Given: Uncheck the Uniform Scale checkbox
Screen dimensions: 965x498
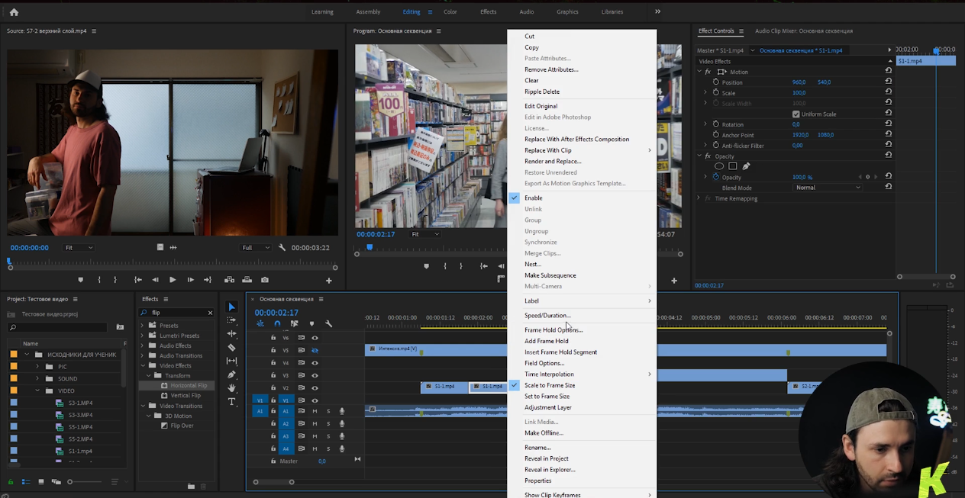Looking at the screenshot, I should [796, 114].
